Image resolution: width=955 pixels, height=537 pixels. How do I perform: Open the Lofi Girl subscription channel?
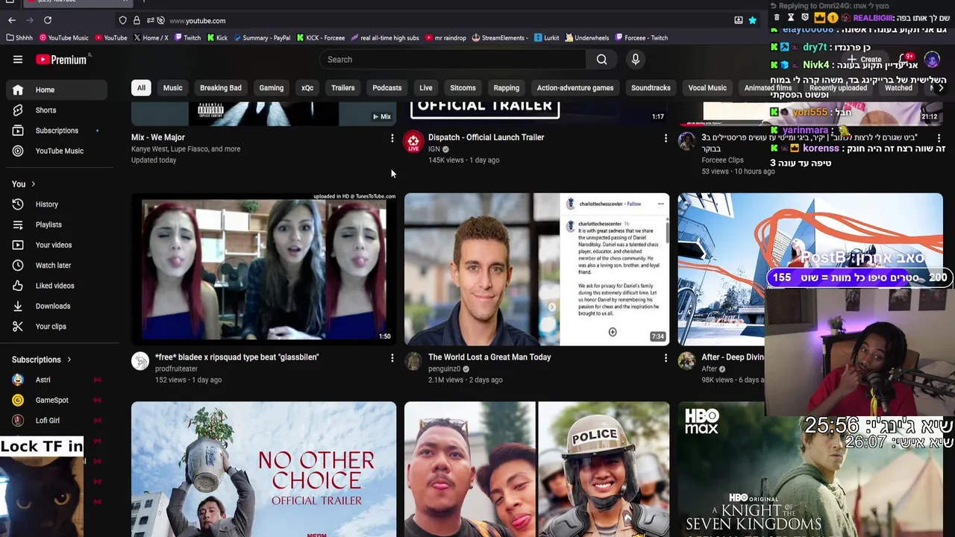pyautogui.click(x=57, y=421)
